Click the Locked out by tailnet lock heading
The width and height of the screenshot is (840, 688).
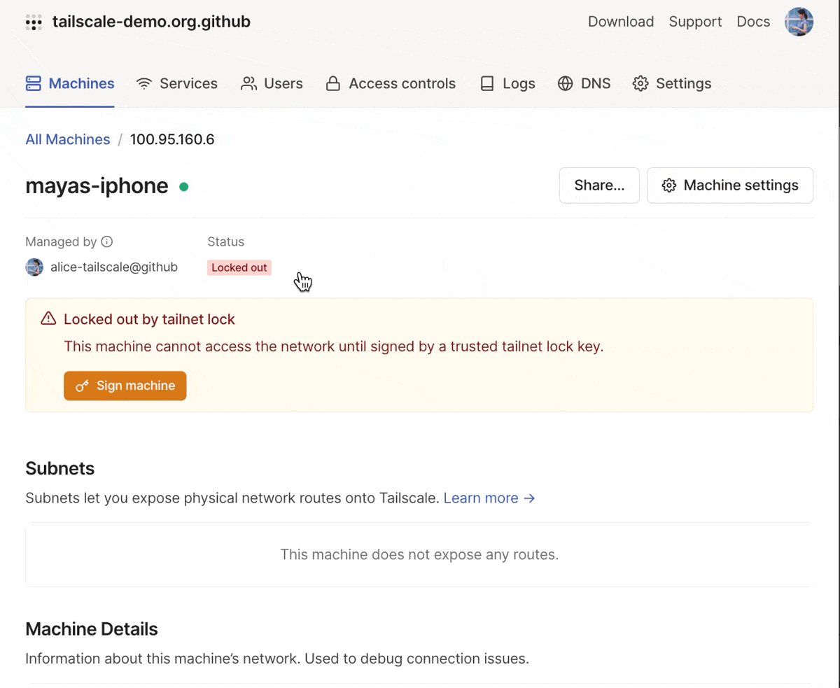[x=149, y=319]
